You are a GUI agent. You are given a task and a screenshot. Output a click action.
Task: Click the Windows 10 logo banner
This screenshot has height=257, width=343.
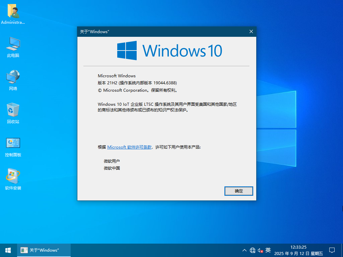tap(169, 51)
